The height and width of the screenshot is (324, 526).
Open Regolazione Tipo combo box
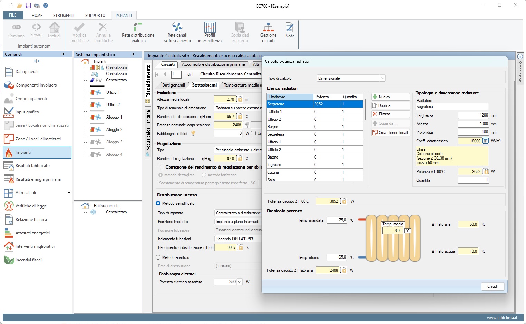[238, 150]
